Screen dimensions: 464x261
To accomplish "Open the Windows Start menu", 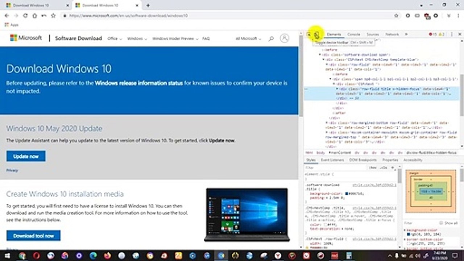I will point(7,256).
